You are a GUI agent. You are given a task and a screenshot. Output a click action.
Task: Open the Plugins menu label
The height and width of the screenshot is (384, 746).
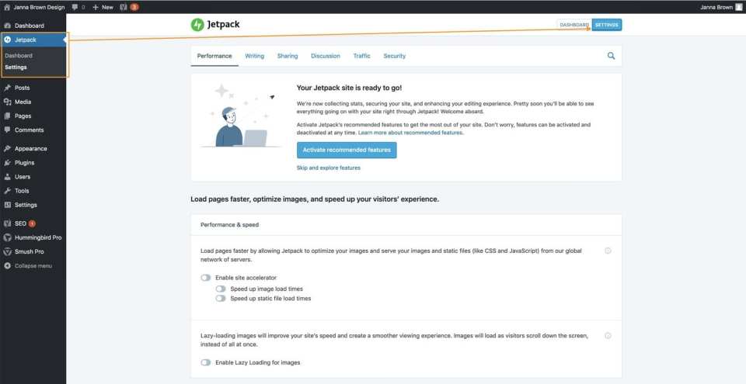point(24,163)
